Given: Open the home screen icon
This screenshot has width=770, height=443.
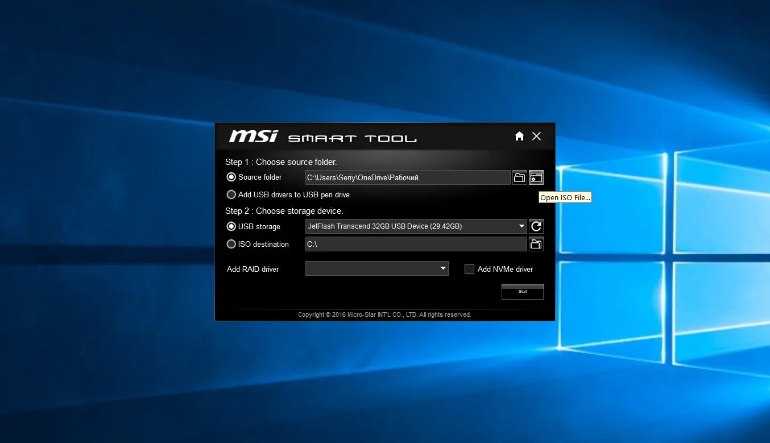Looking at the screenshot, I should 519,136.
